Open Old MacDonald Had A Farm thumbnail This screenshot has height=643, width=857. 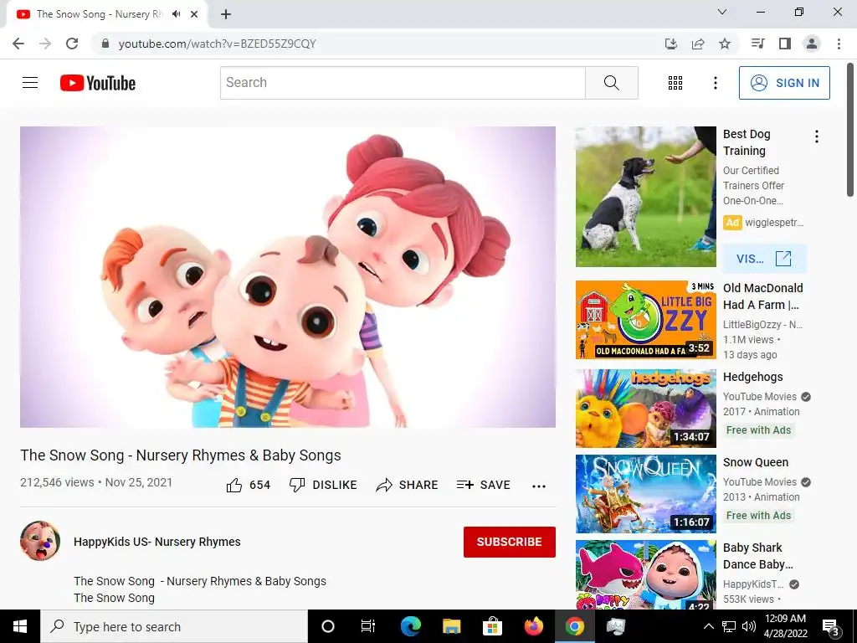click(645, 320)
